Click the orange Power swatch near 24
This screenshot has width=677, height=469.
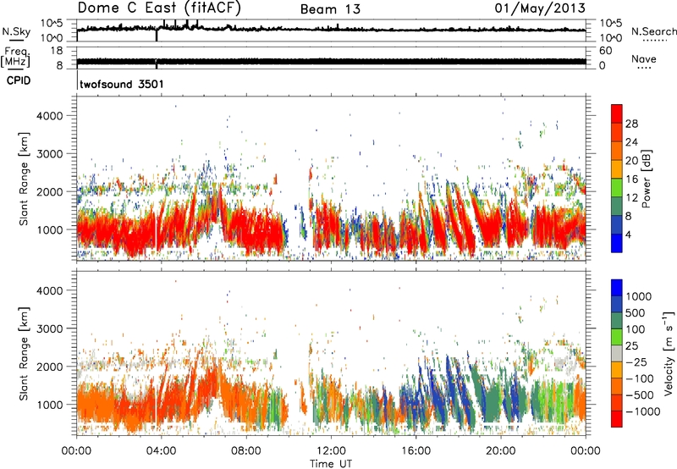click(617, 151)
